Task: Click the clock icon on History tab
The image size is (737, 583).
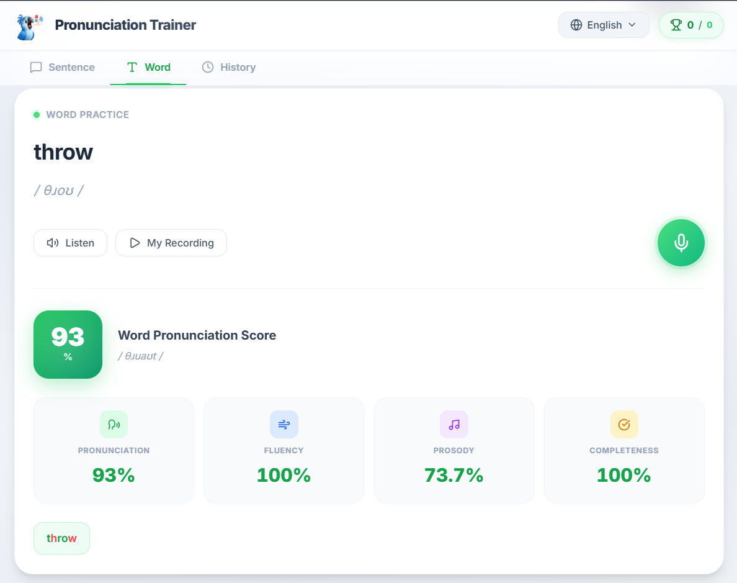Action: coord(208,67)
